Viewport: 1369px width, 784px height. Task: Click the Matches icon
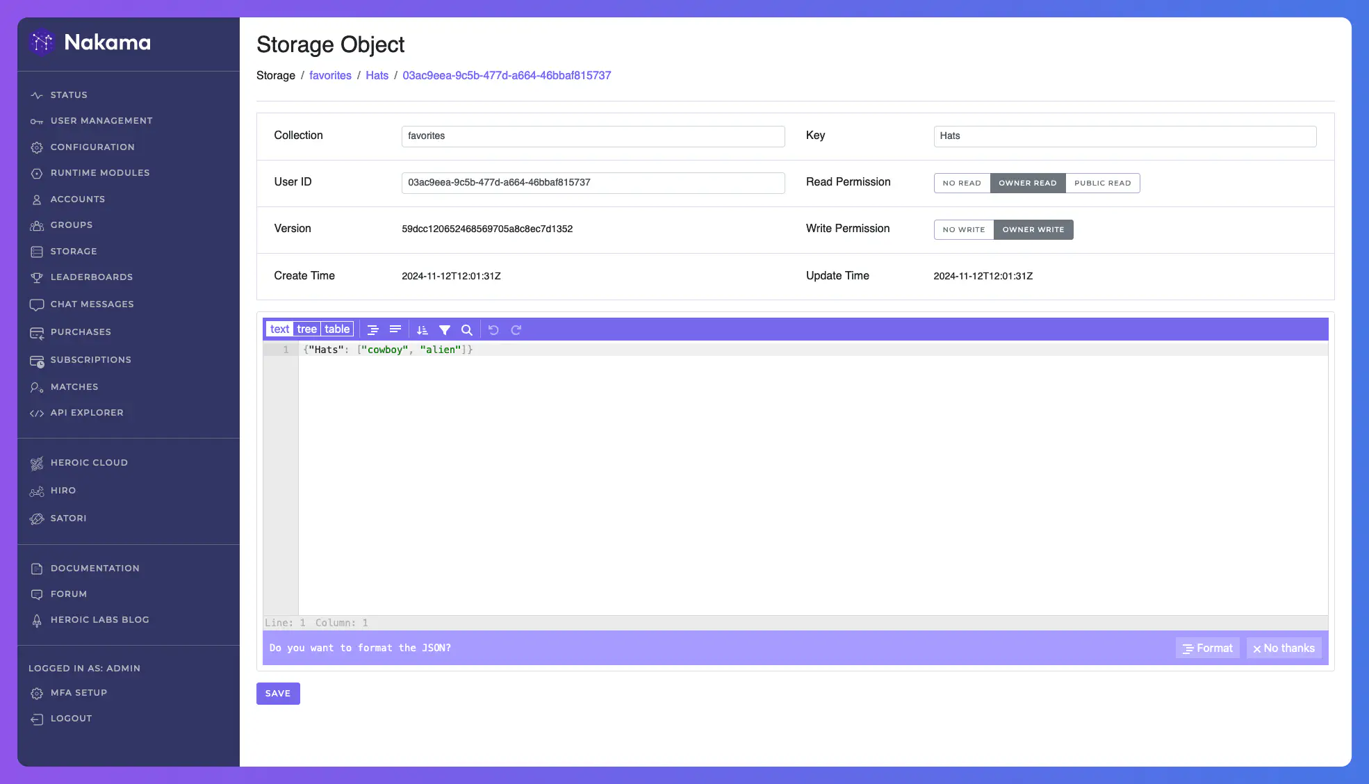coord(37,387)
